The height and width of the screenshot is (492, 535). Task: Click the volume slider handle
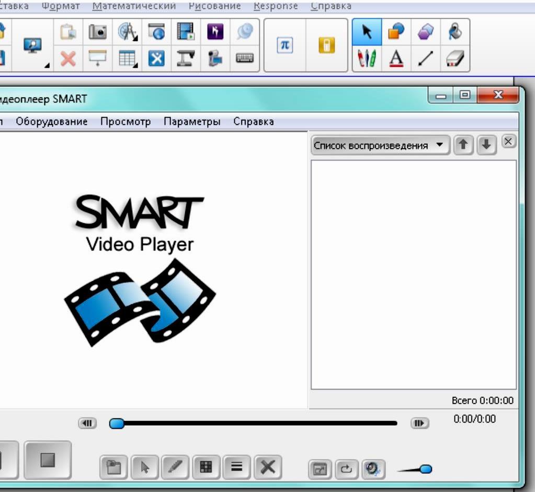(x=426, y=469)
